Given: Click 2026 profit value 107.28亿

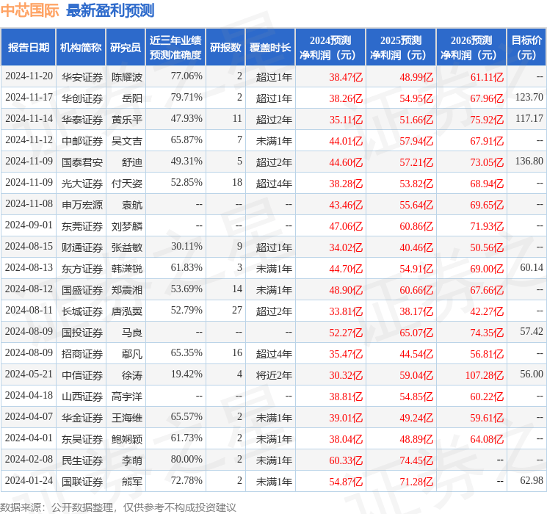Looking at the screenshot, I should point(484,375).
